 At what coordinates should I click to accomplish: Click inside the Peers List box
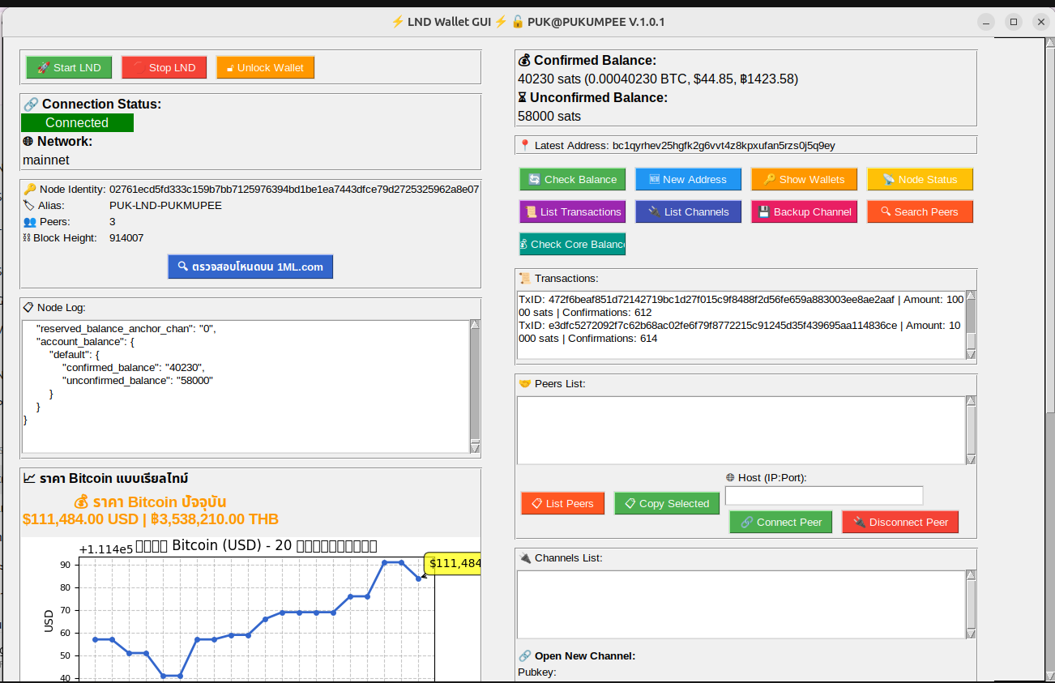tap(741, 429)
